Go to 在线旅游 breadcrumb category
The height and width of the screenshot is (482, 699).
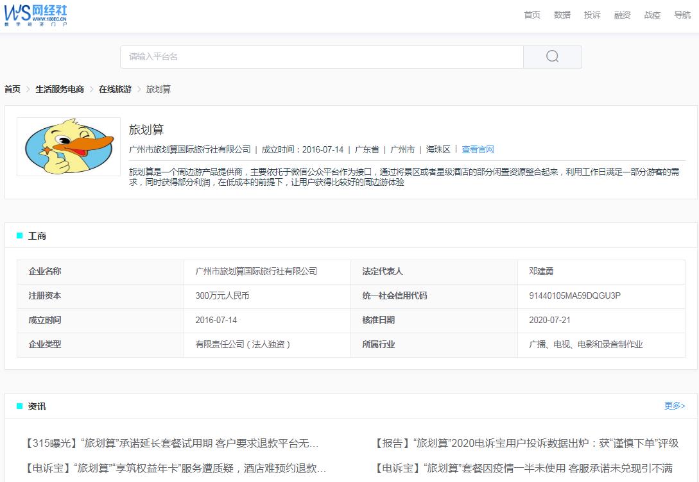coord(115,89)
